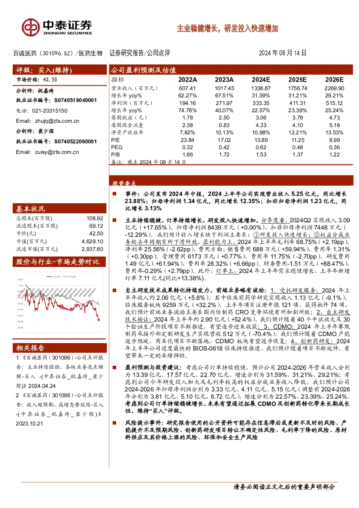Click 2024E revenue value 1338.87
This screenshot has width=359, height=508.
click(x=261, y=88)
